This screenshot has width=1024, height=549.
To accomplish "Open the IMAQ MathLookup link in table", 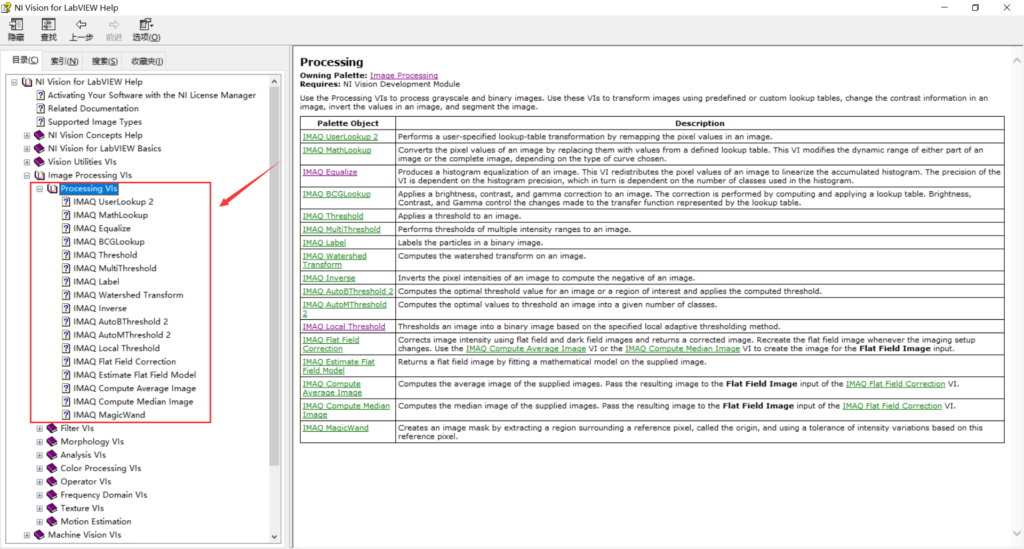I will (337, 150).
